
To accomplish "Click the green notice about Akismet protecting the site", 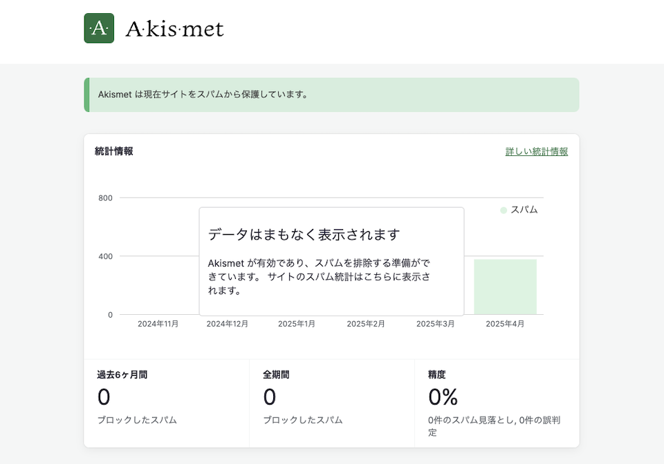I will tap(331, 95).
